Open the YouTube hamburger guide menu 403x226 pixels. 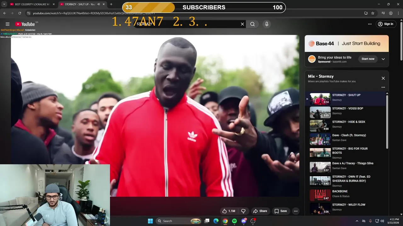point(8,24)
